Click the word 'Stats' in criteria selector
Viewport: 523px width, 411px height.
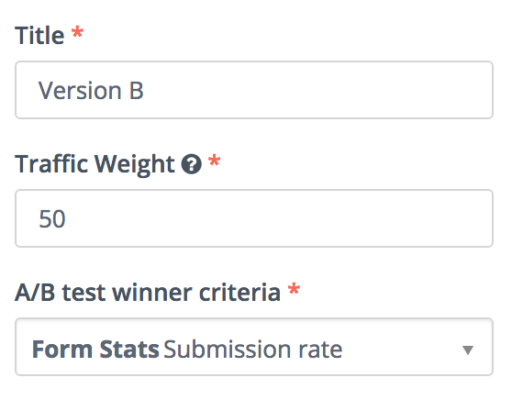[129, 350]
